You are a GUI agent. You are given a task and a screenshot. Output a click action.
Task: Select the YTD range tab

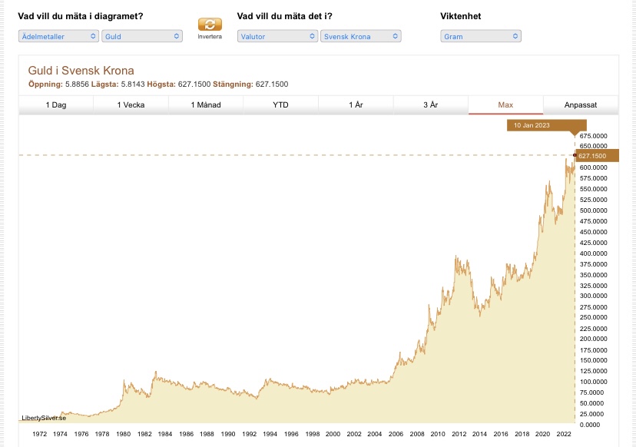pyautogui.click(x=280, y=104)
